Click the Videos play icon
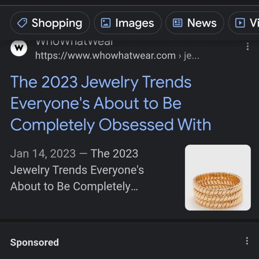Screen dimensions: 259x259 coord(240,23)
